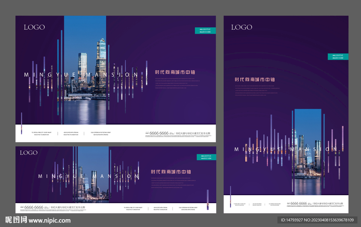361x227 pixels.
Task: Click the headline 时代向南城市中轴 on the vertical poster
Action: [x=255, y=79]
